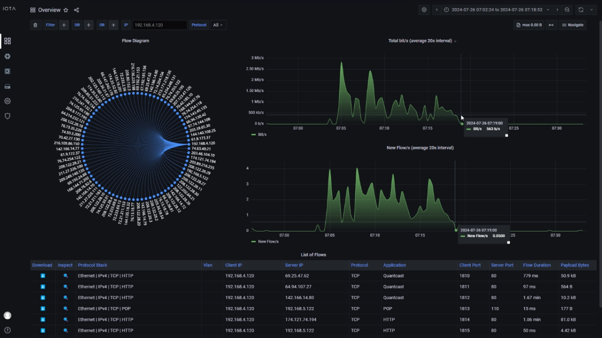Open the dashboards grid icon in sidebar

(x=7, y=41)
